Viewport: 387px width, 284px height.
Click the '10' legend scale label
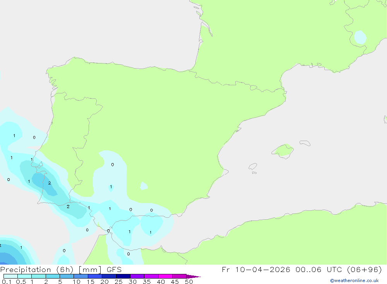click(77, 282)
